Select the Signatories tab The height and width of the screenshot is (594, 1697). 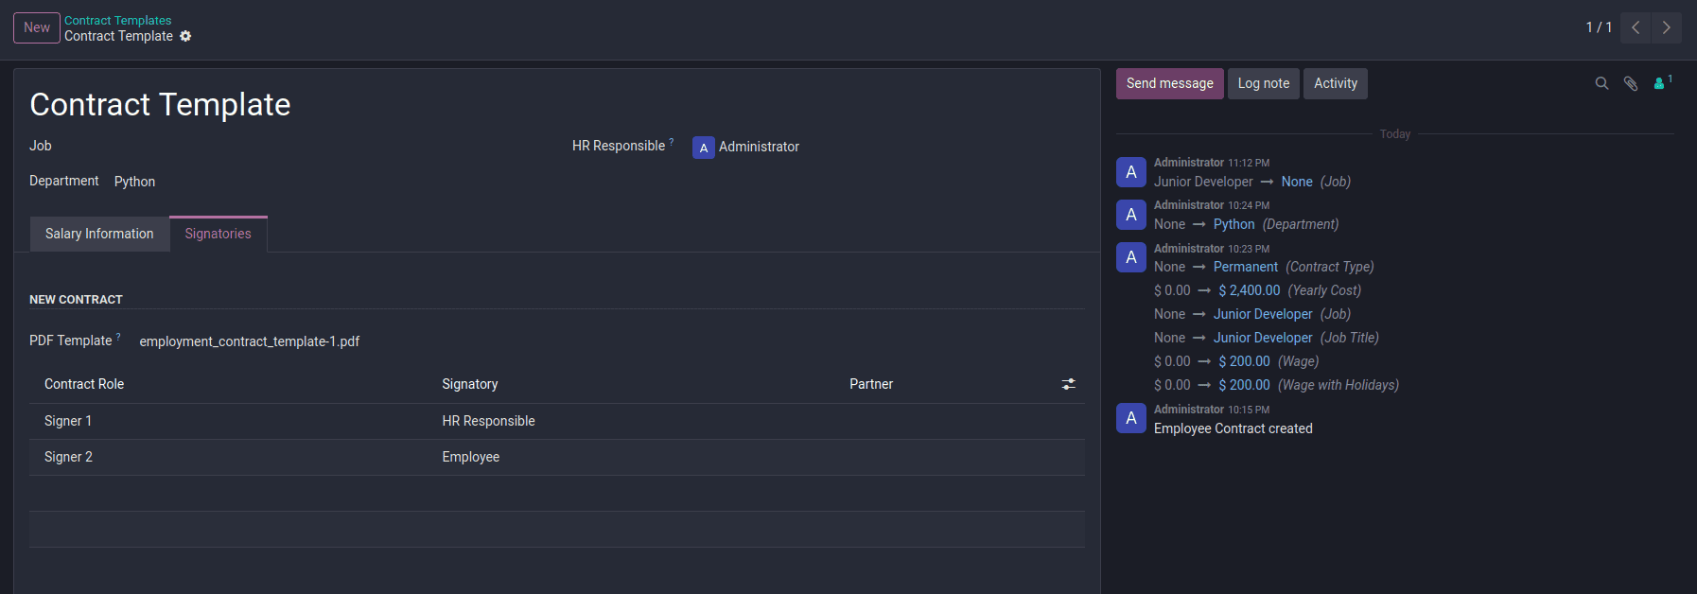tap(219, 234)
